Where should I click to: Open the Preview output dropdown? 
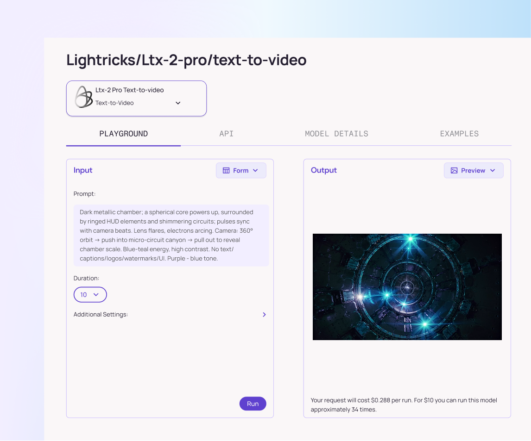coord(474,170)
